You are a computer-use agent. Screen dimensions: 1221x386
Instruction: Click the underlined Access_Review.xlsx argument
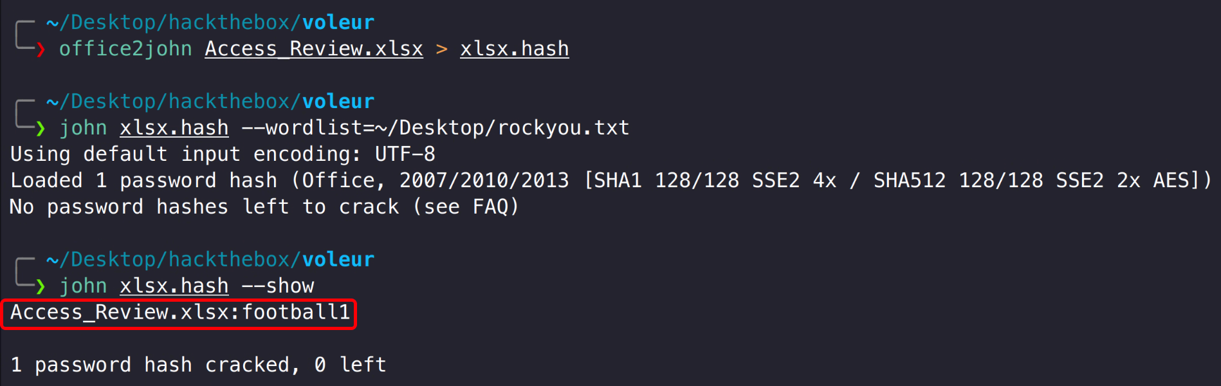314,50
